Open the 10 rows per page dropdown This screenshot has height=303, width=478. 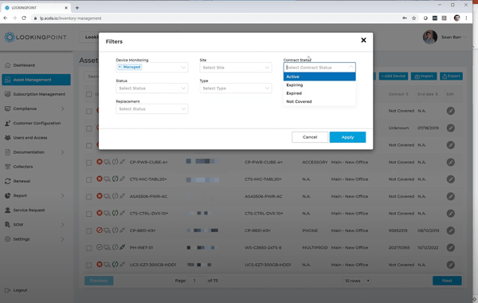pos(357,281)
